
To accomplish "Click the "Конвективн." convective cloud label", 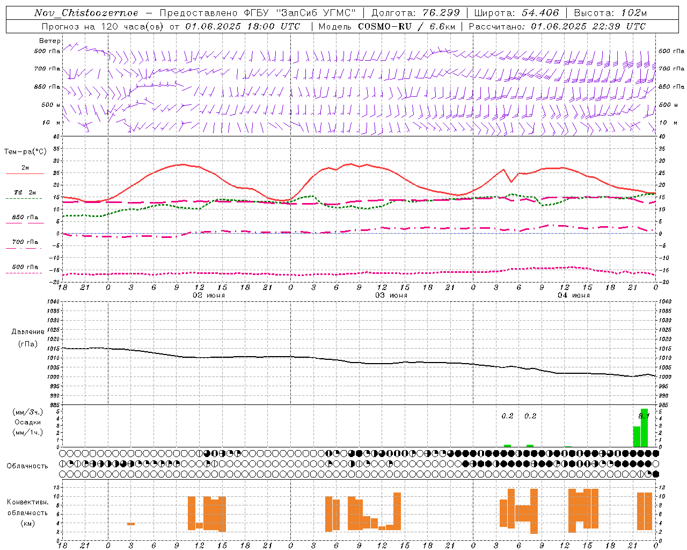I will 27,502.
